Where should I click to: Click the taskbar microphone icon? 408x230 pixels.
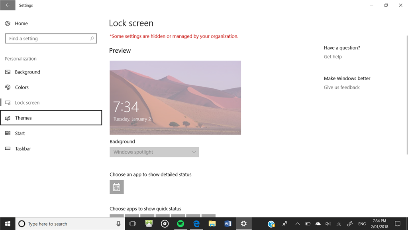(x=118, y=224)
